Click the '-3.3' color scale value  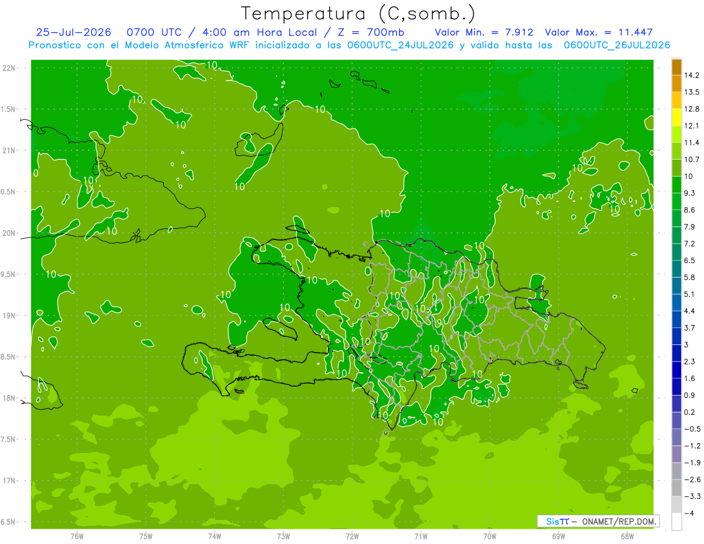pyautogui.click(x=692, y=496)
